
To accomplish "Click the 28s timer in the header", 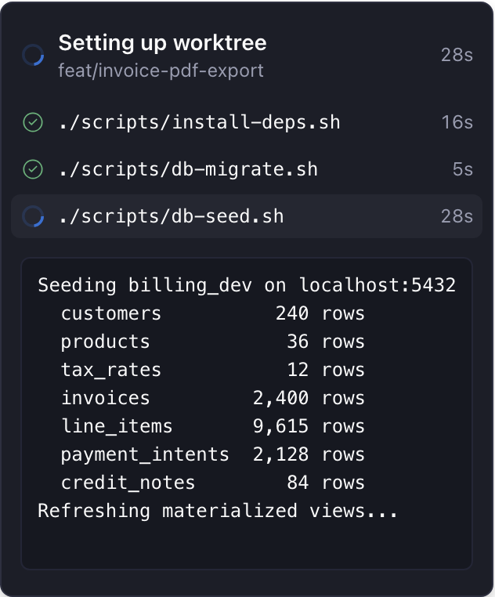I will coord(457,55).
